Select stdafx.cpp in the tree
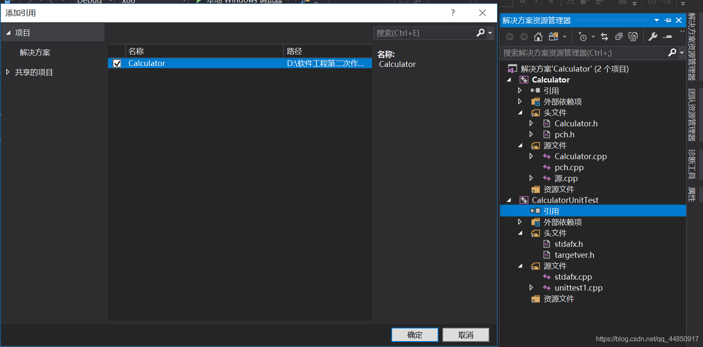Screen dimensions: 703x347 point(573,277)
